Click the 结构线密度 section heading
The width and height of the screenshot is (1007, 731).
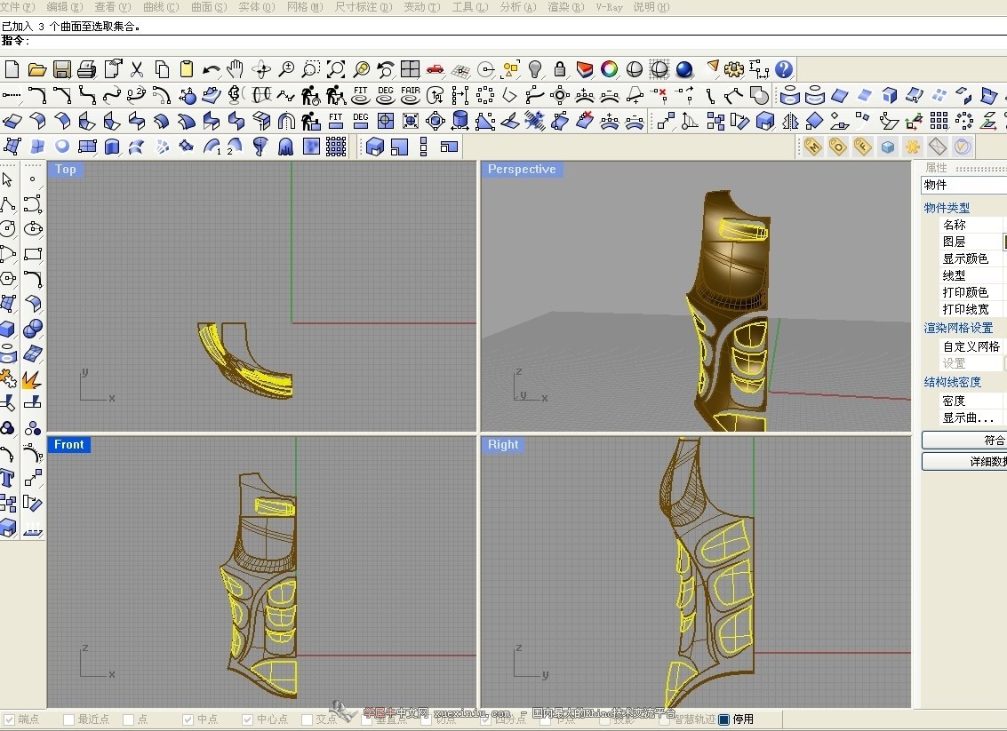(953, 382)
